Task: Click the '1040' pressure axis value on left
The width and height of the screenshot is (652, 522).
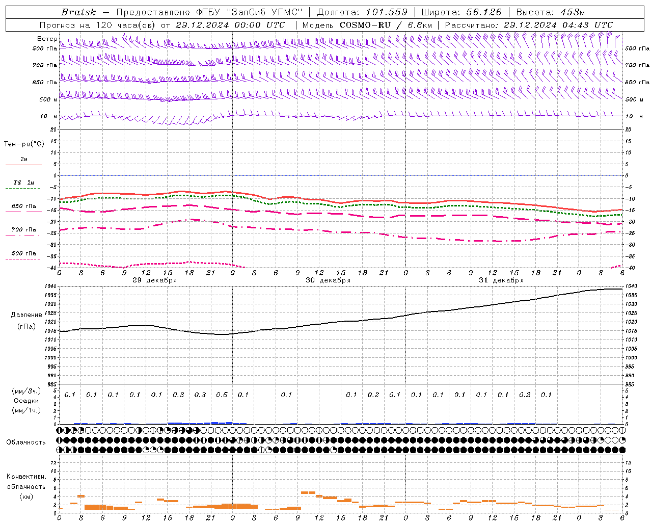Action: point(50,286)
